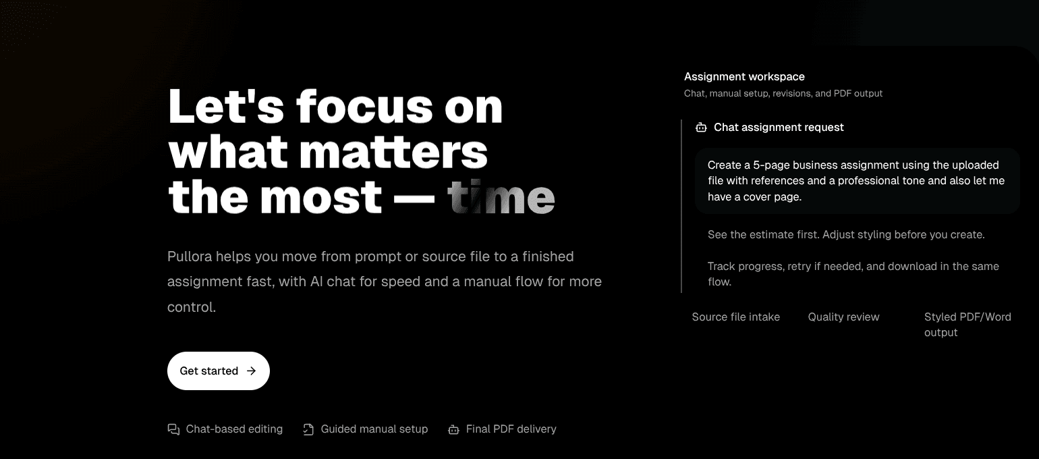Image resolution: width=1039 pixels, height=459 pixels.
Task: Click the Pullora description paragraph
Action: pyautogui.click(x=384, y=281)
